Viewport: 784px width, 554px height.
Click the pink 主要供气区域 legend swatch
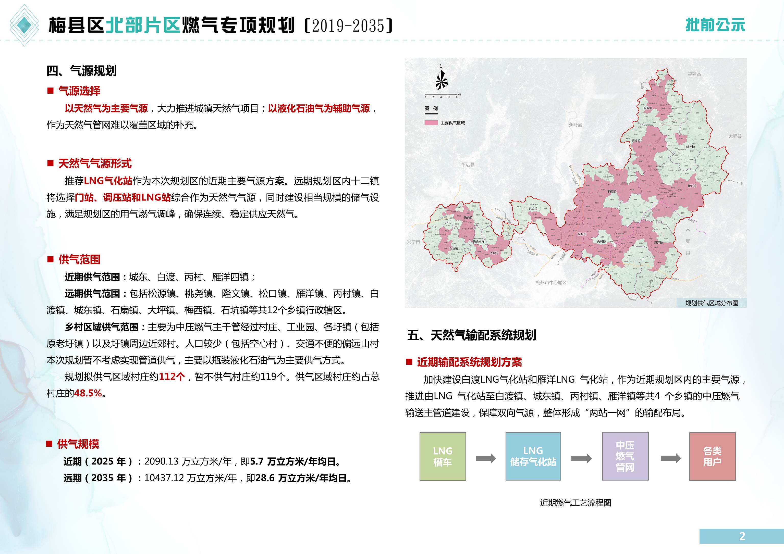tap(431, 123)
